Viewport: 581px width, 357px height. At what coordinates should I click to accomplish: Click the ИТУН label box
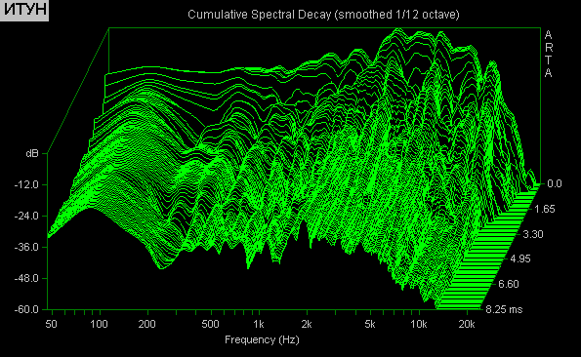coord(24,11)
